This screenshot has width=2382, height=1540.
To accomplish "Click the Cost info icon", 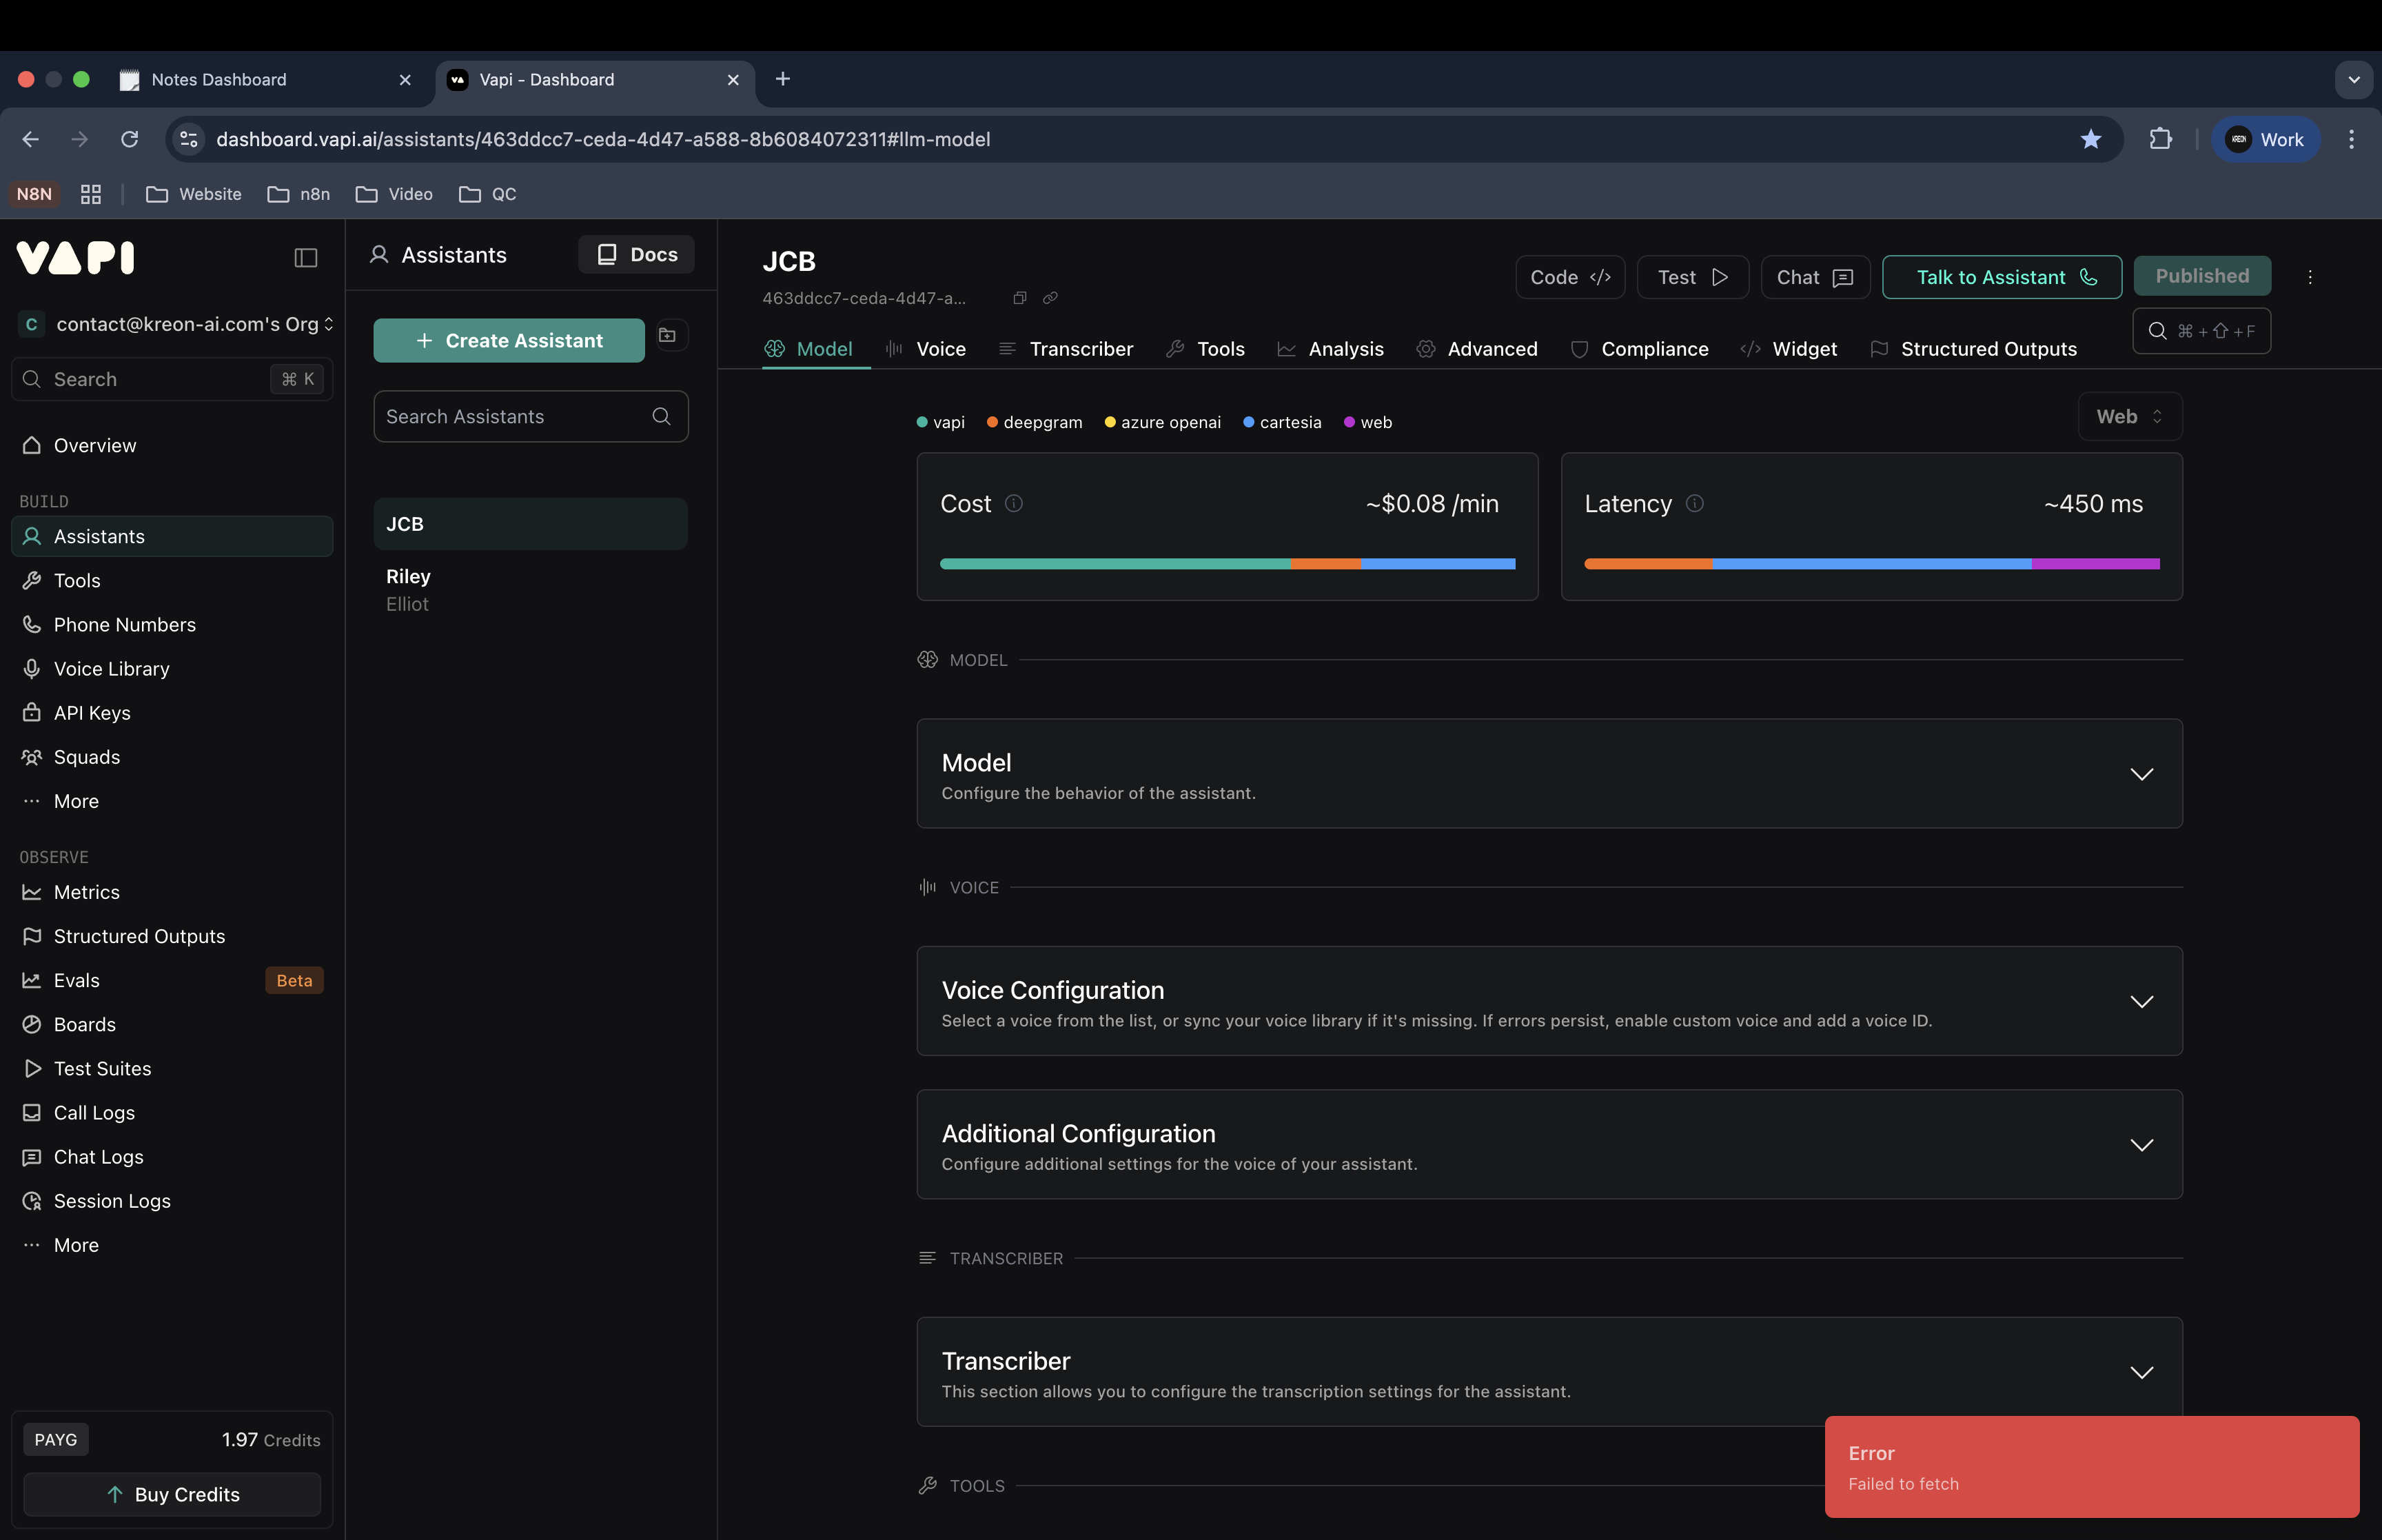I will [x=1014, y=503].
